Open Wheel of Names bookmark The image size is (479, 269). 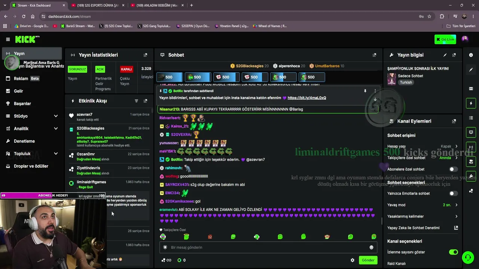click(x=270, y=26)
